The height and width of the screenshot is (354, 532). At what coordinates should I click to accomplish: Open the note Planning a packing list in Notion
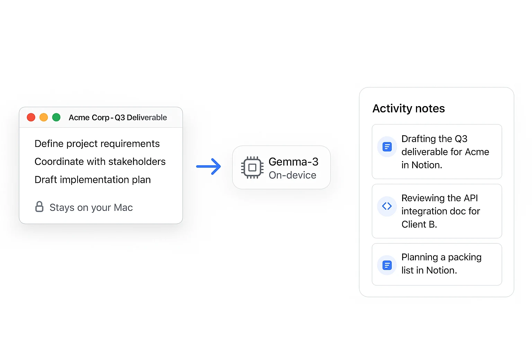(x=437, y=264)
